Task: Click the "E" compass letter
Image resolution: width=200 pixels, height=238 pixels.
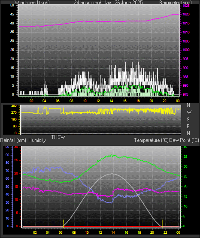Action: 188,126
